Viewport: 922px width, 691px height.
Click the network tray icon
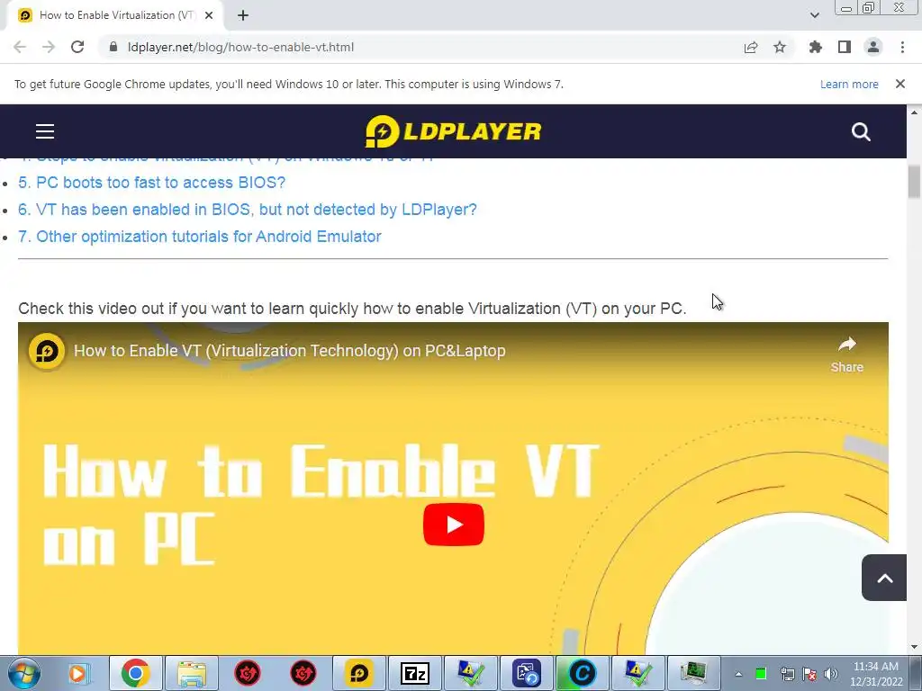[787, 674]
